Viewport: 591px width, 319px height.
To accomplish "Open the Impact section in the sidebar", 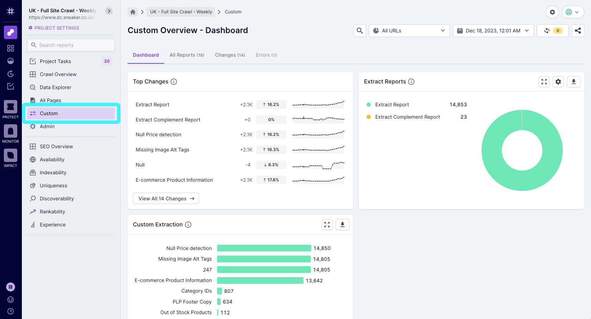I will (x=10, y=157).
